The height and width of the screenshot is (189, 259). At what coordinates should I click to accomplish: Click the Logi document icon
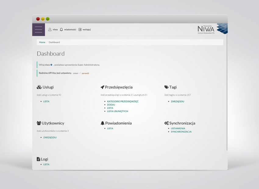(38, 159)
